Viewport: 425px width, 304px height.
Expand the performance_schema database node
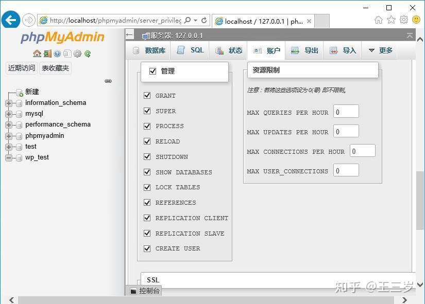(9, 125)
